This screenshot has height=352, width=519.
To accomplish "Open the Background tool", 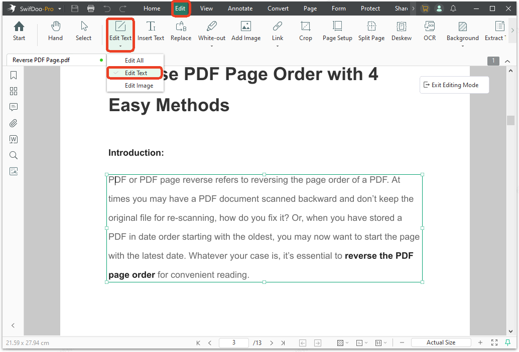I will [x=462, y=31].
